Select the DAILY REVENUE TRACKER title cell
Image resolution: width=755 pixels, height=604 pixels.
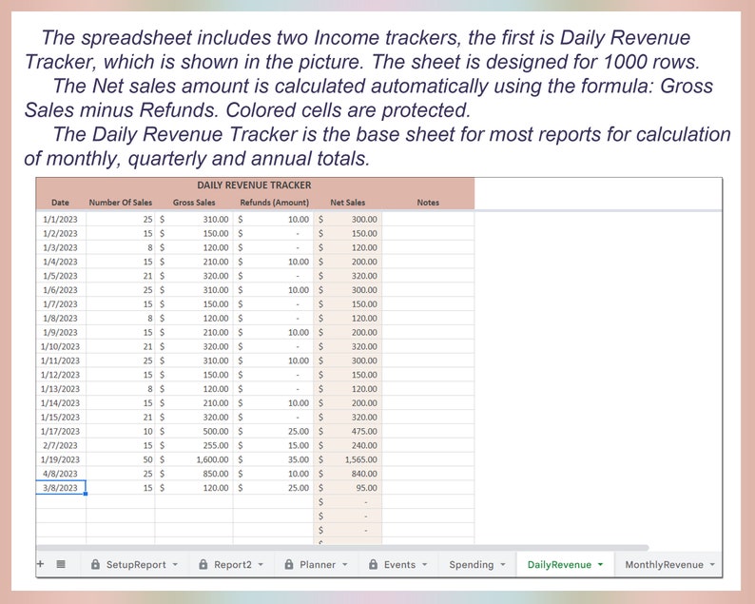coord(254,185)
